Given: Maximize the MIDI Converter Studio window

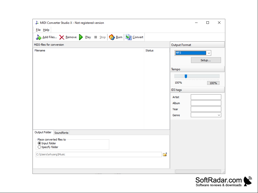Looking at the screenshot, I should point(208,23).
